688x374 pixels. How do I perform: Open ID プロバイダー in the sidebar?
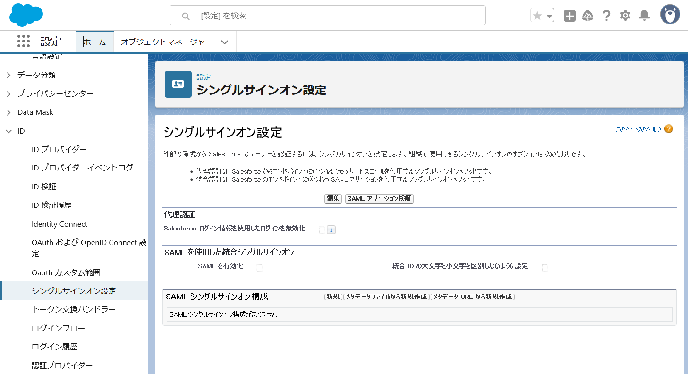[x=59, y=149]
